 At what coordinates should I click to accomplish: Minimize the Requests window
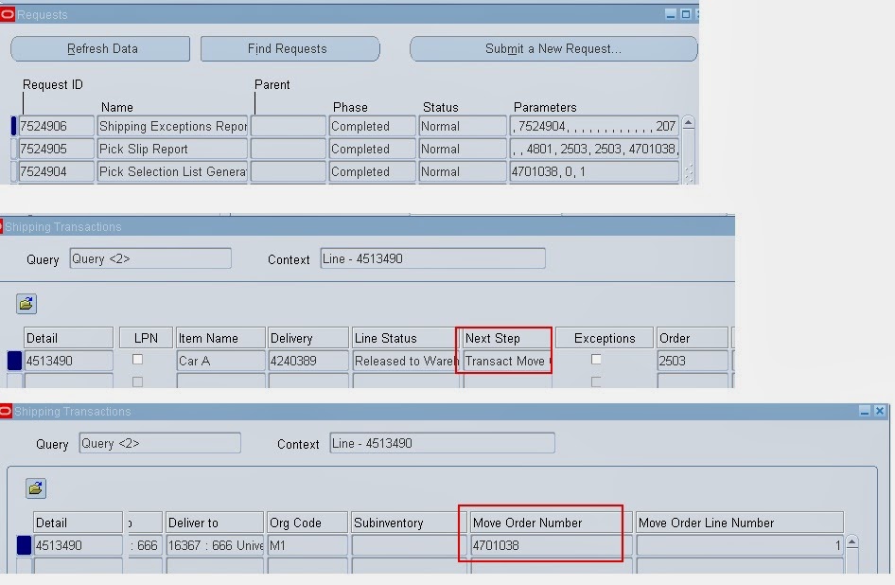pyautogui.click(x=671, y=14)
